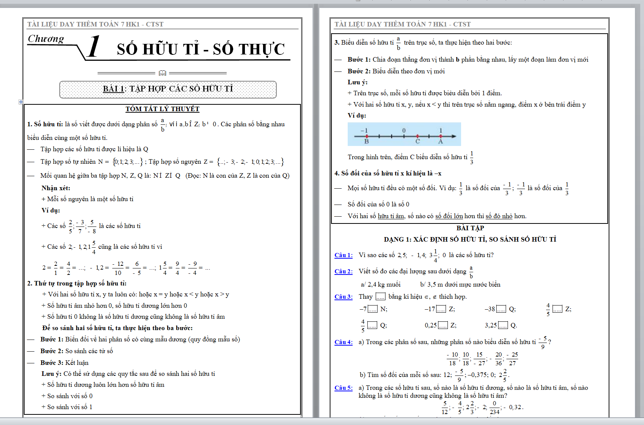
Task: Click the line '+ Số hữu tỉ dương luôn lớn hơn số hữu tỉ âm'
Action: click(x=103, y=385)
